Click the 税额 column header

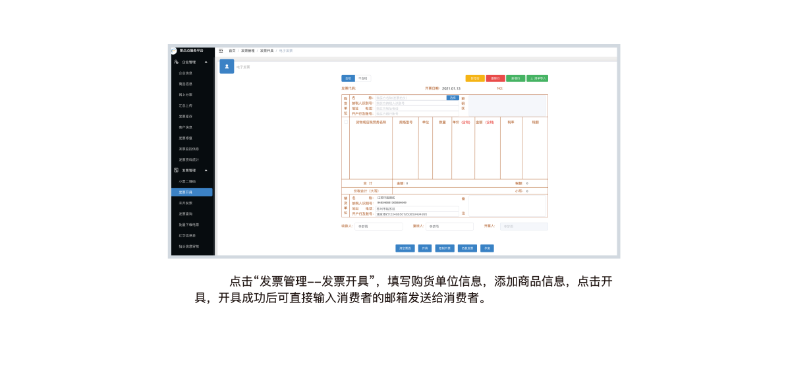pos(535,122)
